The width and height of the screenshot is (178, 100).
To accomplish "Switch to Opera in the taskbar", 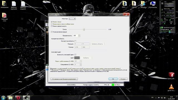I will tap(18, 98).
